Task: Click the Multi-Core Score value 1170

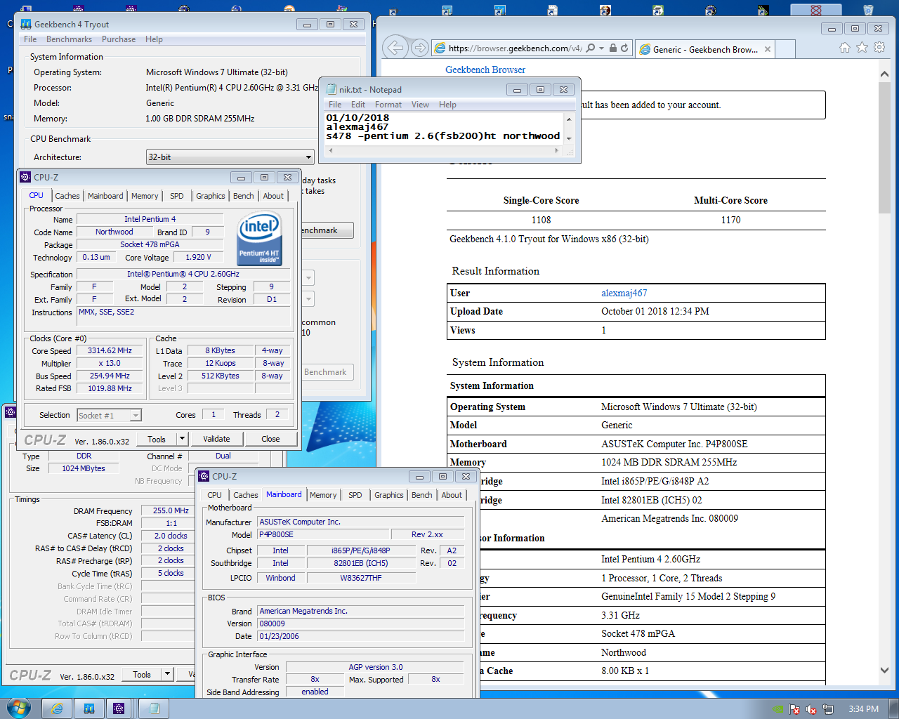Action: pyautogui.click(x=730, y=220)
